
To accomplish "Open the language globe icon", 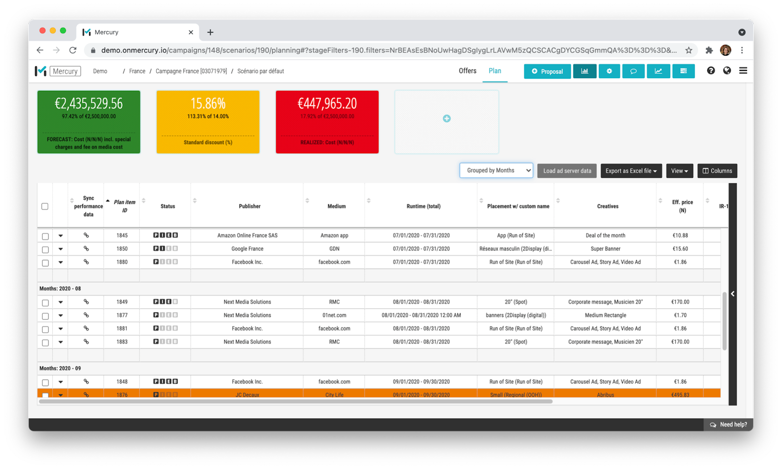I will click(x=727, y=71).
